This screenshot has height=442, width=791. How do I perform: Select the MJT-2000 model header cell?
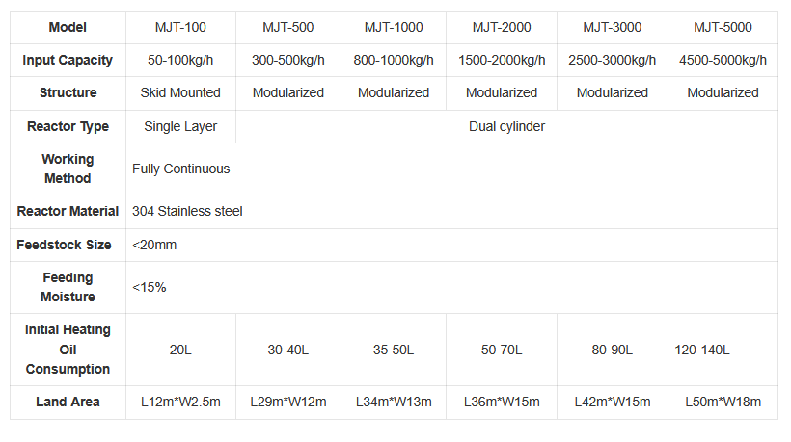pos(502,28)
